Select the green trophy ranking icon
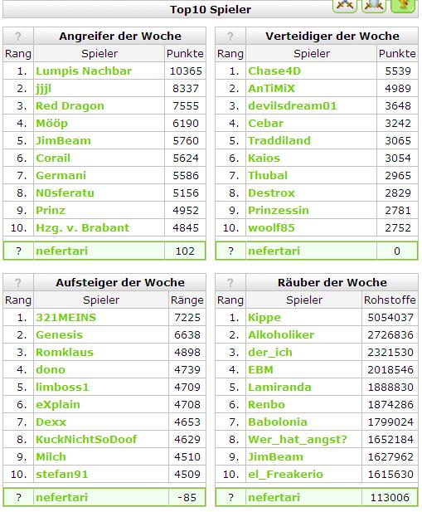The height and width of the screenshot is (512, 422). (x=403, y=6)
